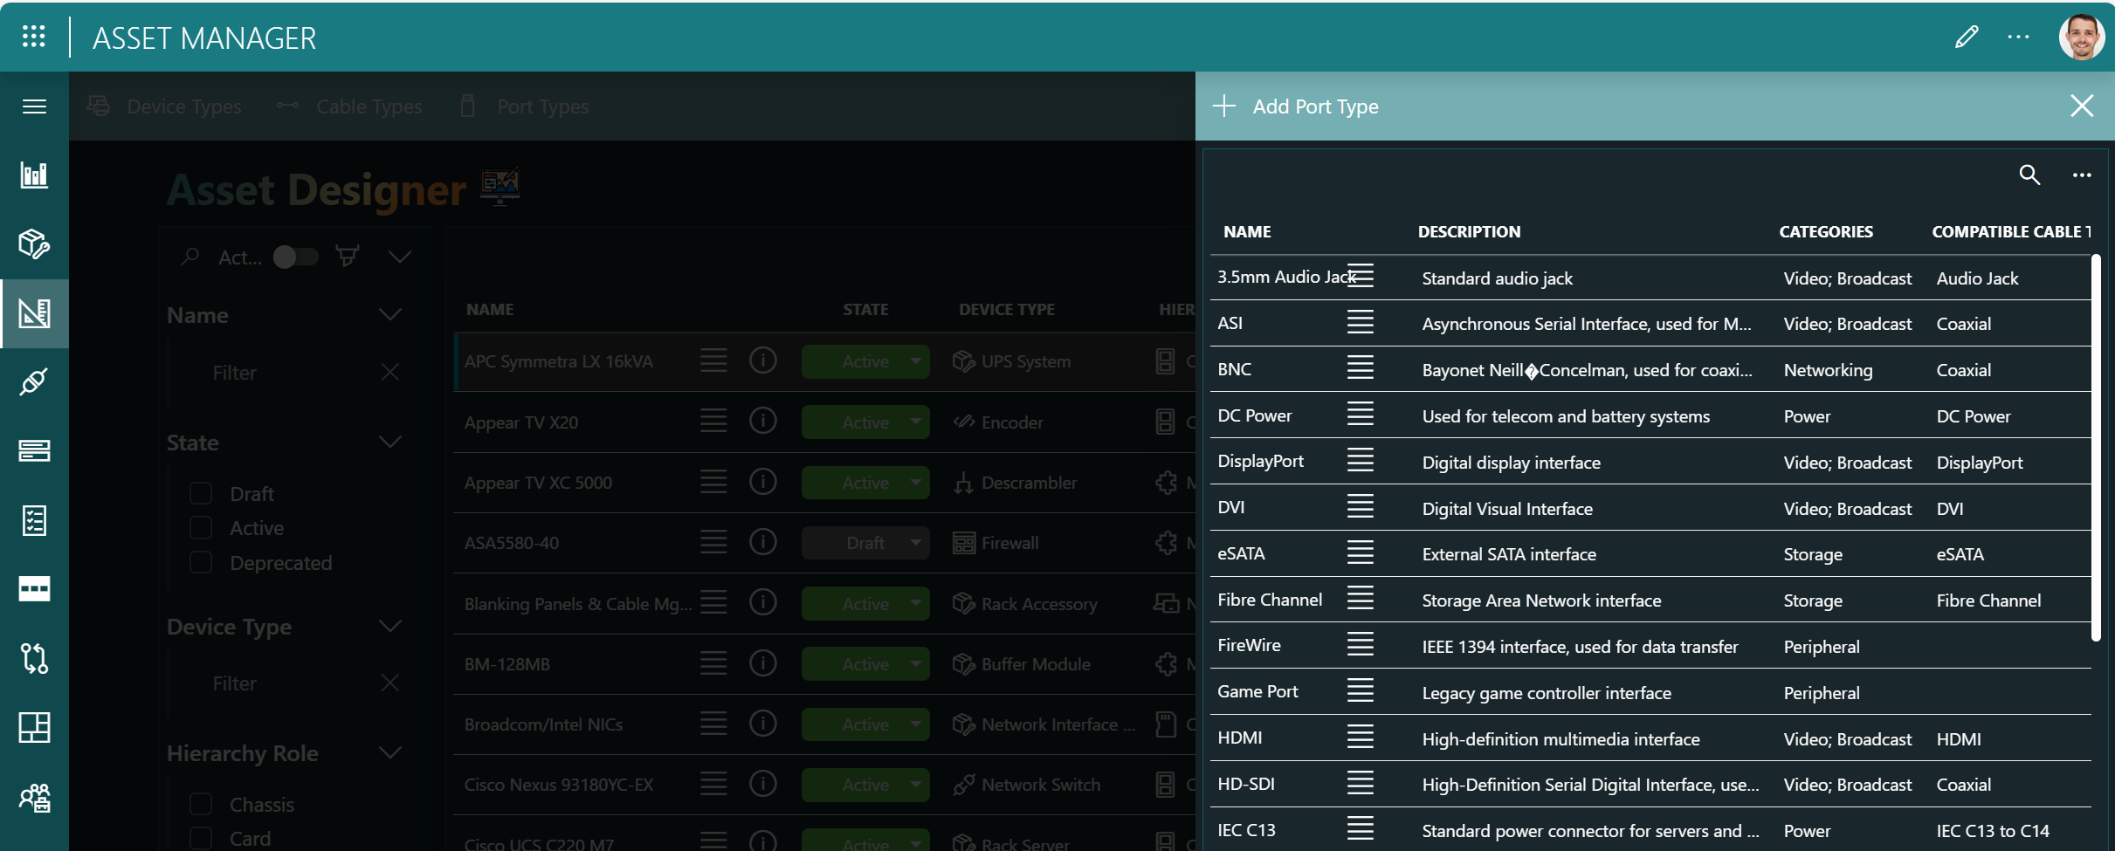
Task: Open the layout grid sidebar icon
Action: (x=34, y=727)
